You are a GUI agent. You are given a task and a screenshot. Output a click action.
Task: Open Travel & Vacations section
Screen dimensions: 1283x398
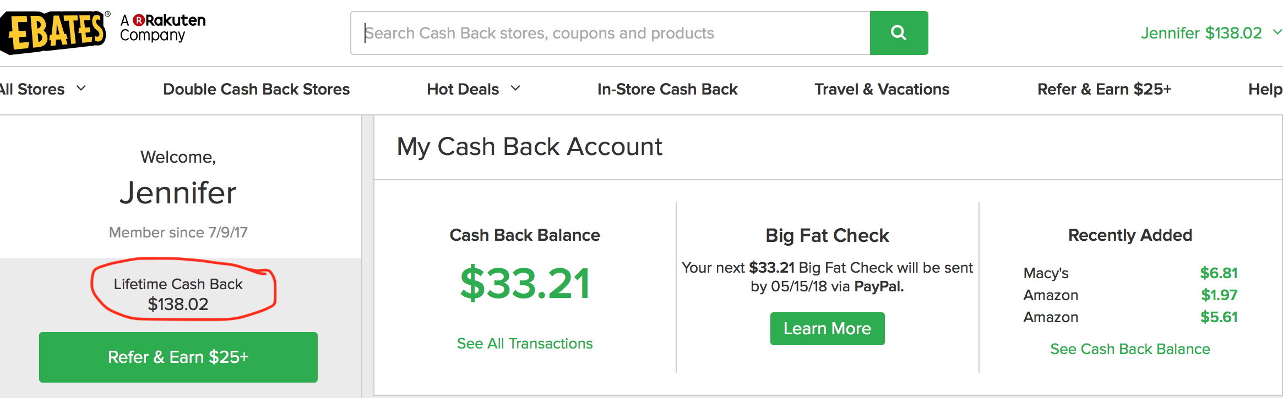[882, 89]
